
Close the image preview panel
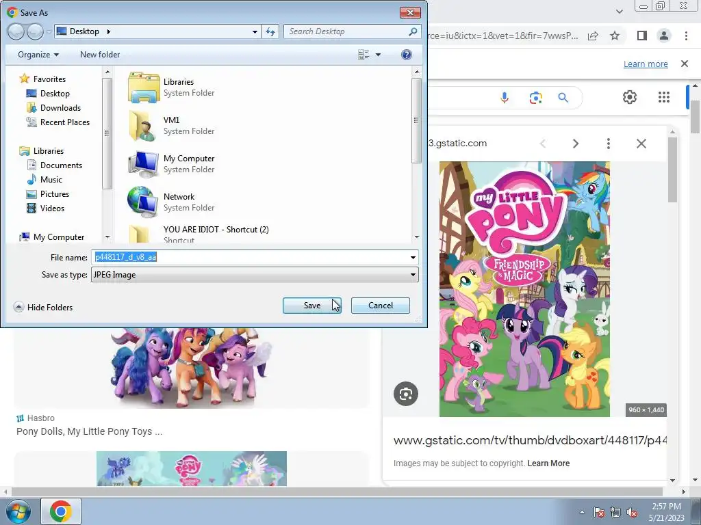[641, 144]
